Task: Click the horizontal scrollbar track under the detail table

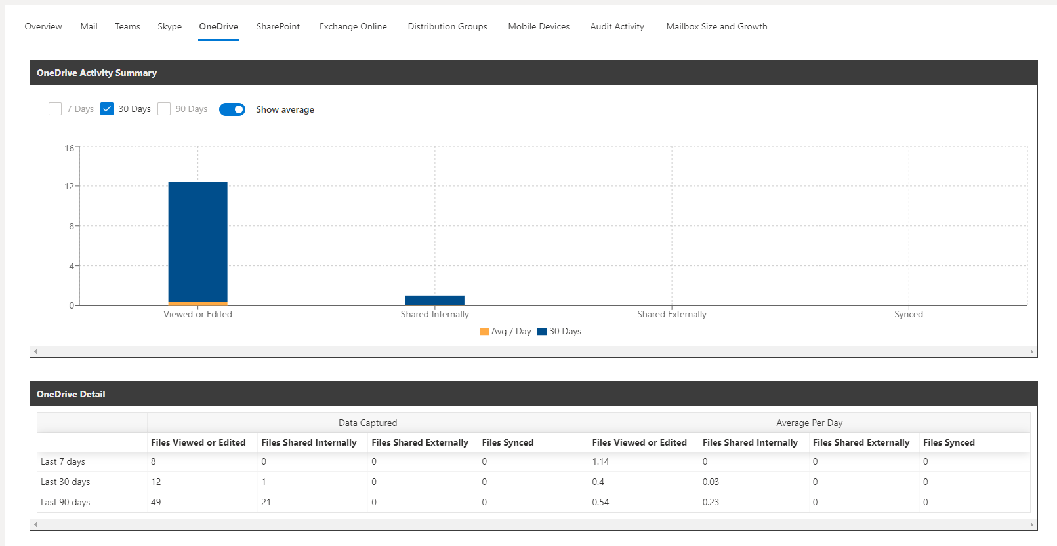Action: (x=533, y=525)
